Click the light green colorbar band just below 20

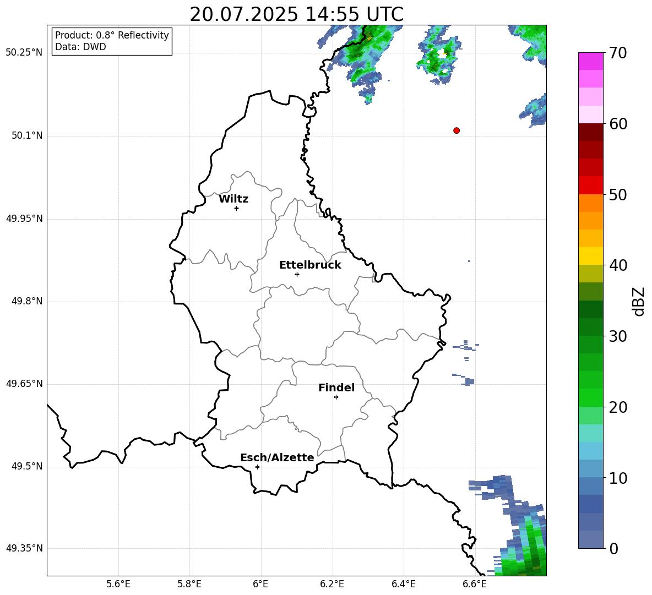[590, 416]
